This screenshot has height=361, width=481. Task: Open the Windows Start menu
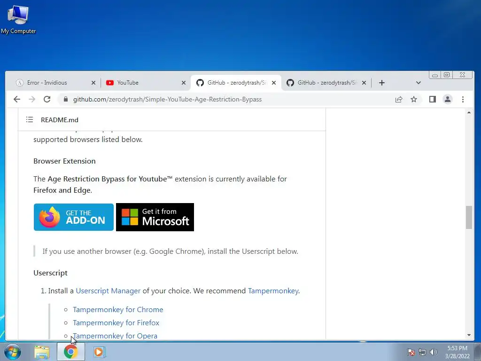(x=13, y=352)
